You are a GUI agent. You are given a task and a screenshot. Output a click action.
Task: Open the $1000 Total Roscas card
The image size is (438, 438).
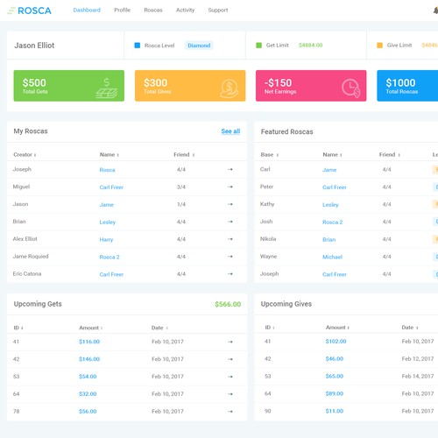click(x=407, y=86)
